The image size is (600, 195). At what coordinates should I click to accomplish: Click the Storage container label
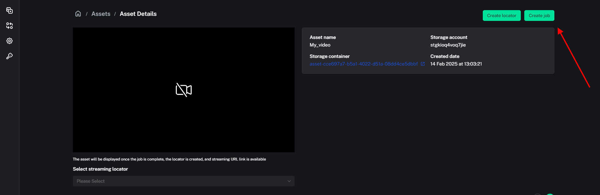329,56
